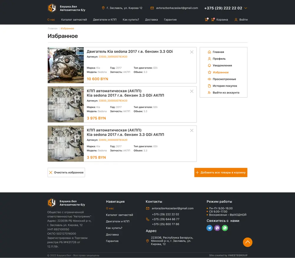Click the Профиль person icon in sidebar

coord(209,59)
